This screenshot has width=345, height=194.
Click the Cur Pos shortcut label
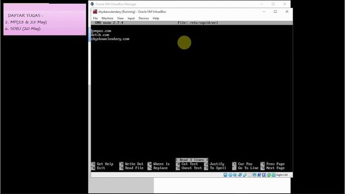tap(245, 164)
